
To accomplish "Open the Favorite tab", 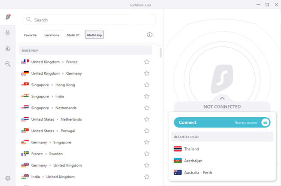I will click(x=30, y=35).
